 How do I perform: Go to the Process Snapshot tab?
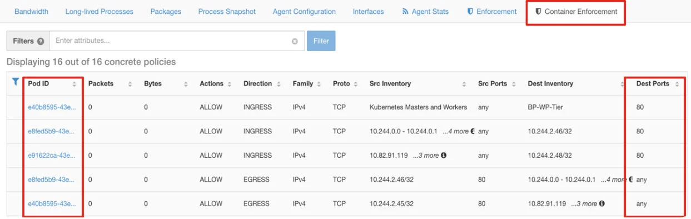tap(227, 11)
